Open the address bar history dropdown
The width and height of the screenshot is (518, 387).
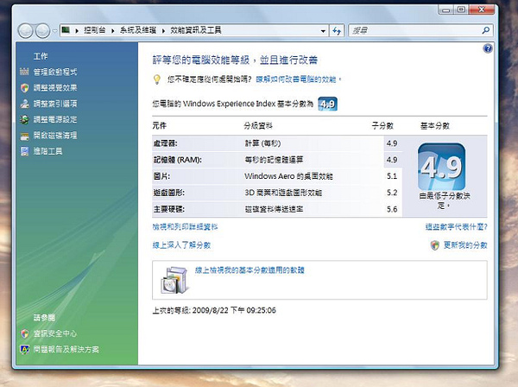coord(323,31)
